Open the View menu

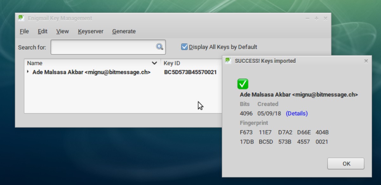tap(63, 31)
